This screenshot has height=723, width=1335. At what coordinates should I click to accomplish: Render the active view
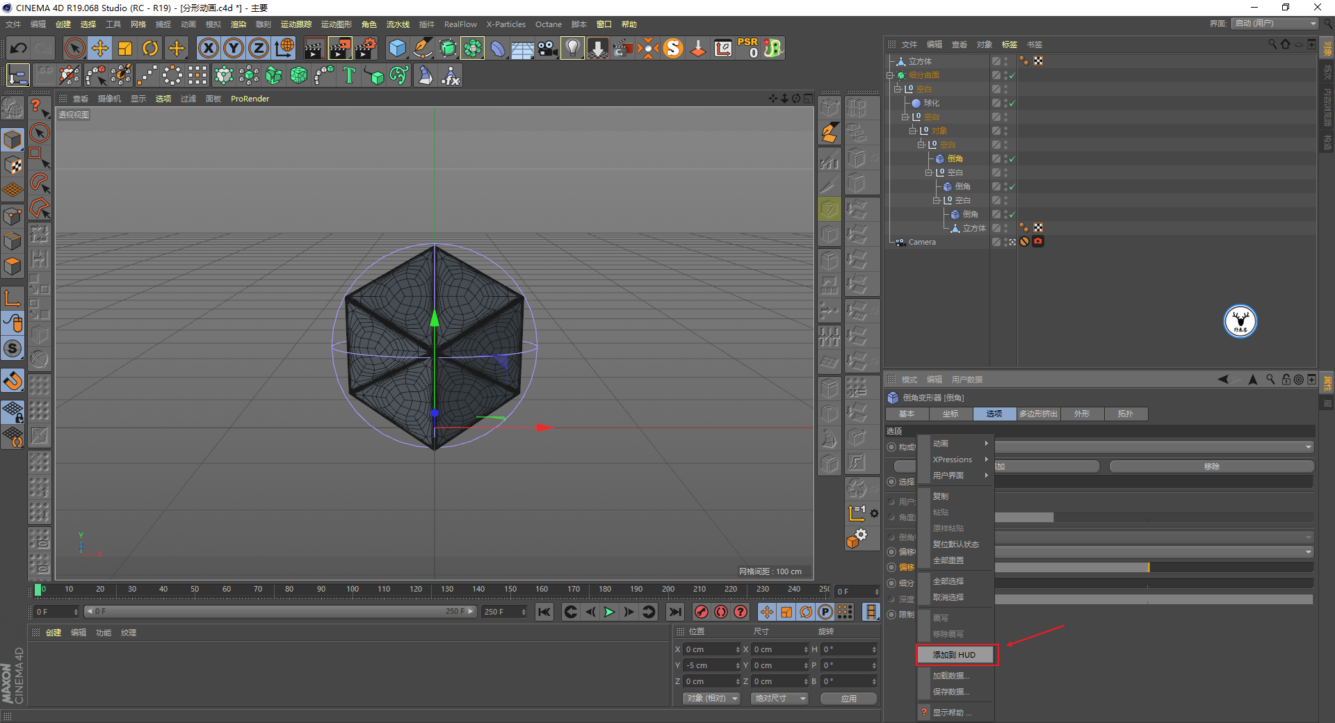[x=314, y=48]
